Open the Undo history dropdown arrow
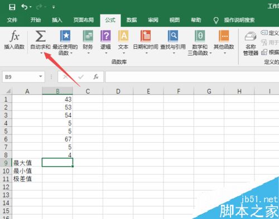Image resolution: width=279 pixels, height=219 pixels. [31, 7]
